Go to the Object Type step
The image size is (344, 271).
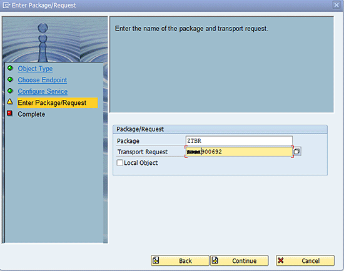coord(35,69)
